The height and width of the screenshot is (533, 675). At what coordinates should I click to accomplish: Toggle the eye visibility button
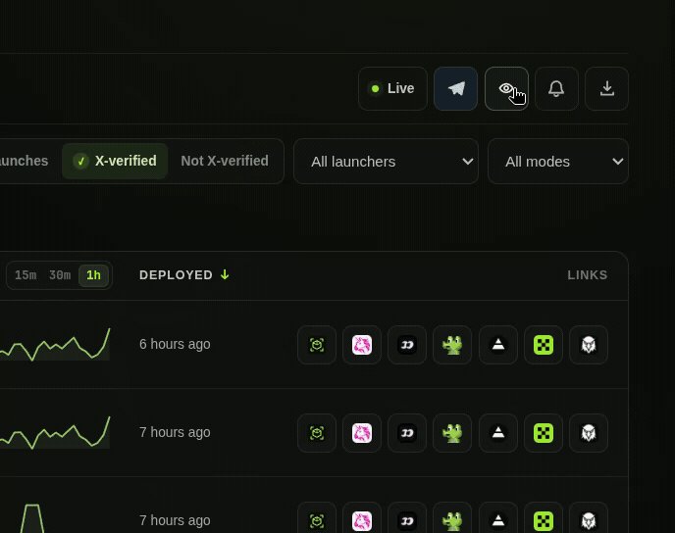tap(506, 88)
